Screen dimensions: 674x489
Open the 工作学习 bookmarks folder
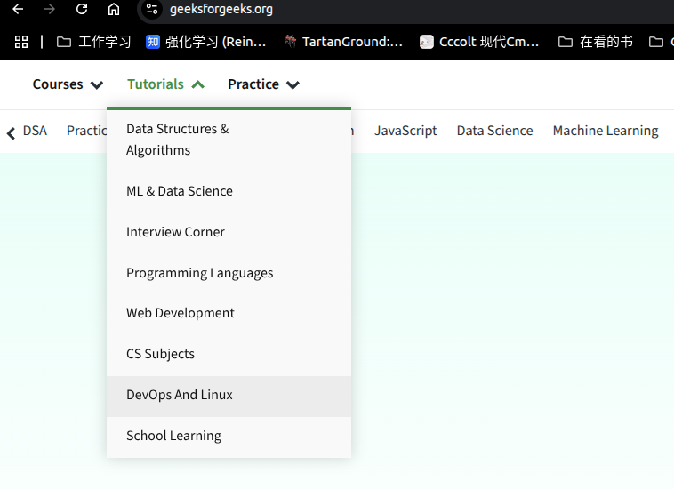(93, 42)
